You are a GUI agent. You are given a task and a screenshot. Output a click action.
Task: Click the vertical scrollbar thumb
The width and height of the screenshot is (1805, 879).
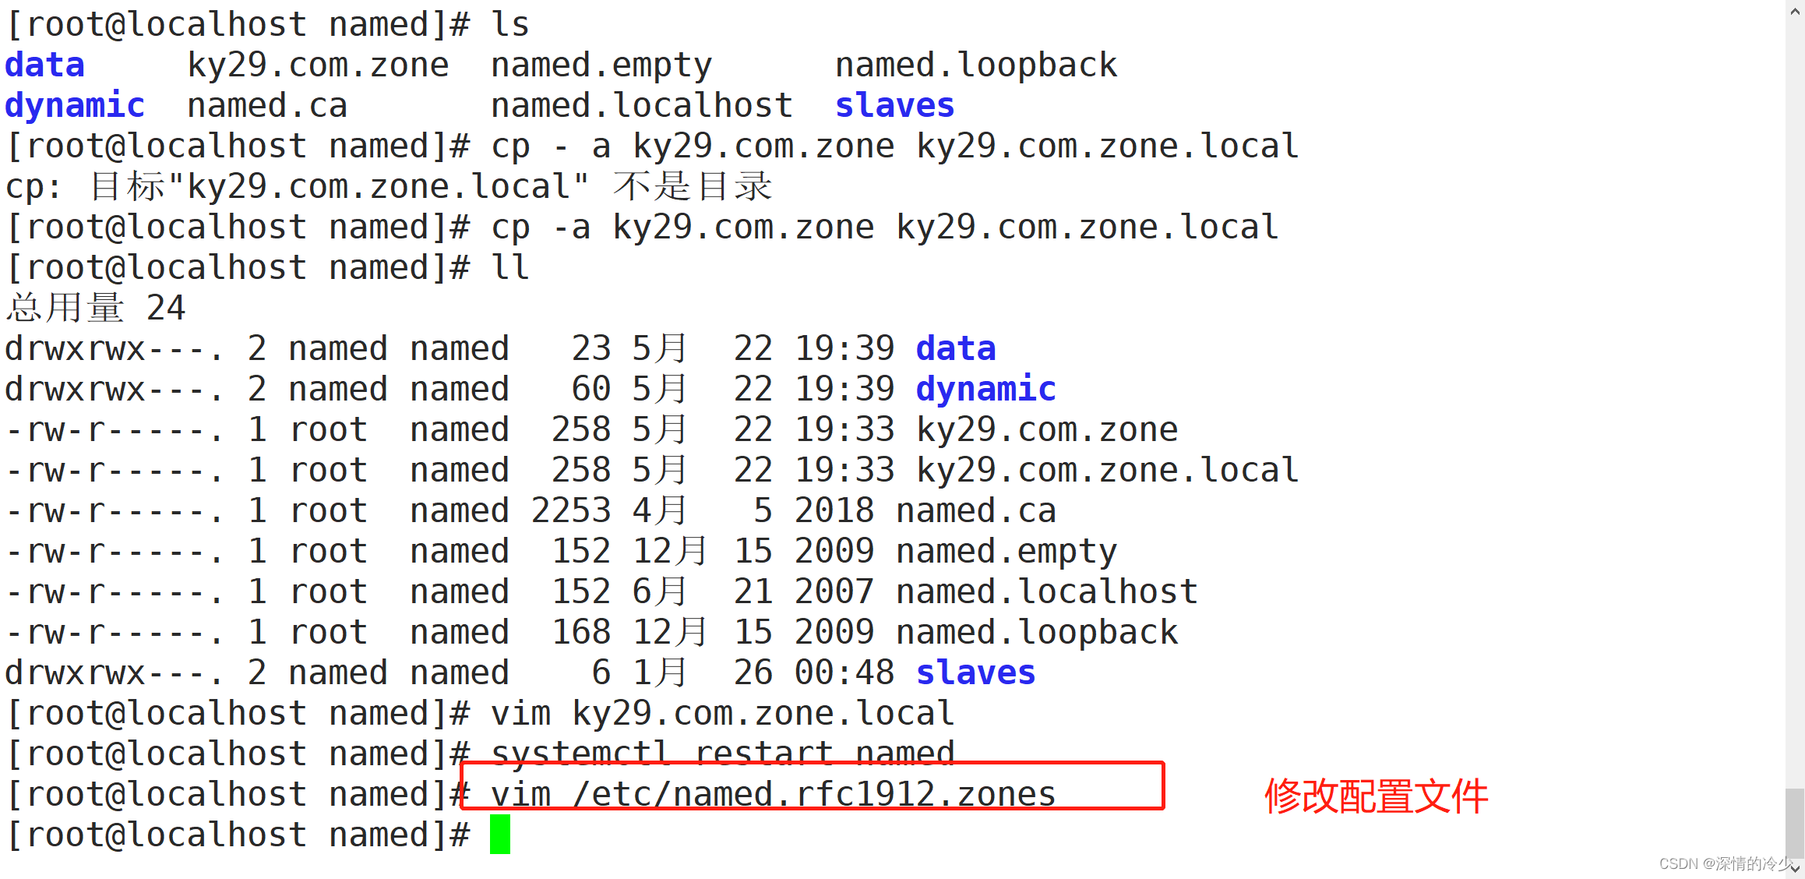pos(1795,822)
